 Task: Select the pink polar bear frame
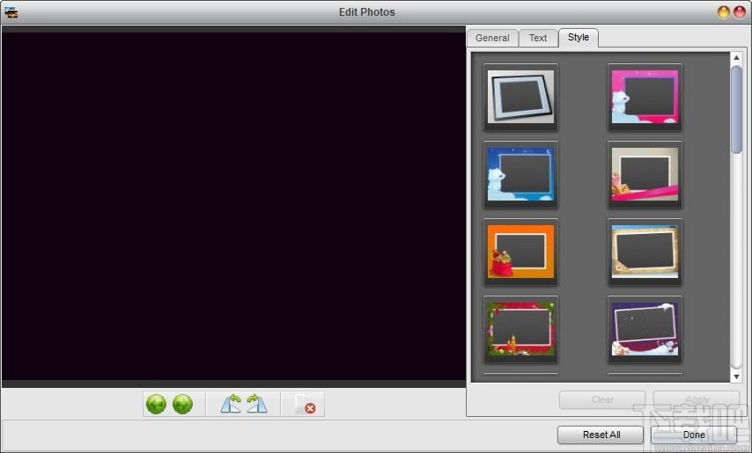[645, 98]
